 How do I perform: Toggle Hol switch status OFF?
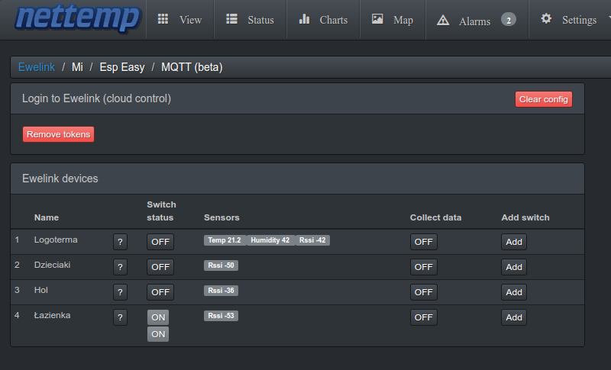(x=160, y=292)
